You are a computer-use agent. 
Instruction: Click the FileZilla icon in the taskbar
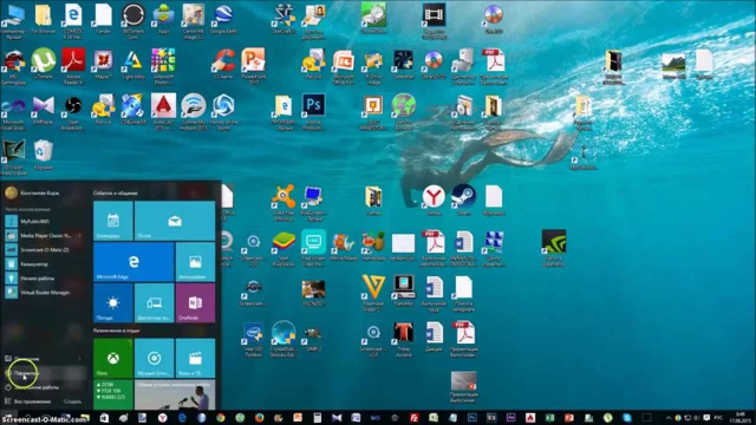point(415,418)
